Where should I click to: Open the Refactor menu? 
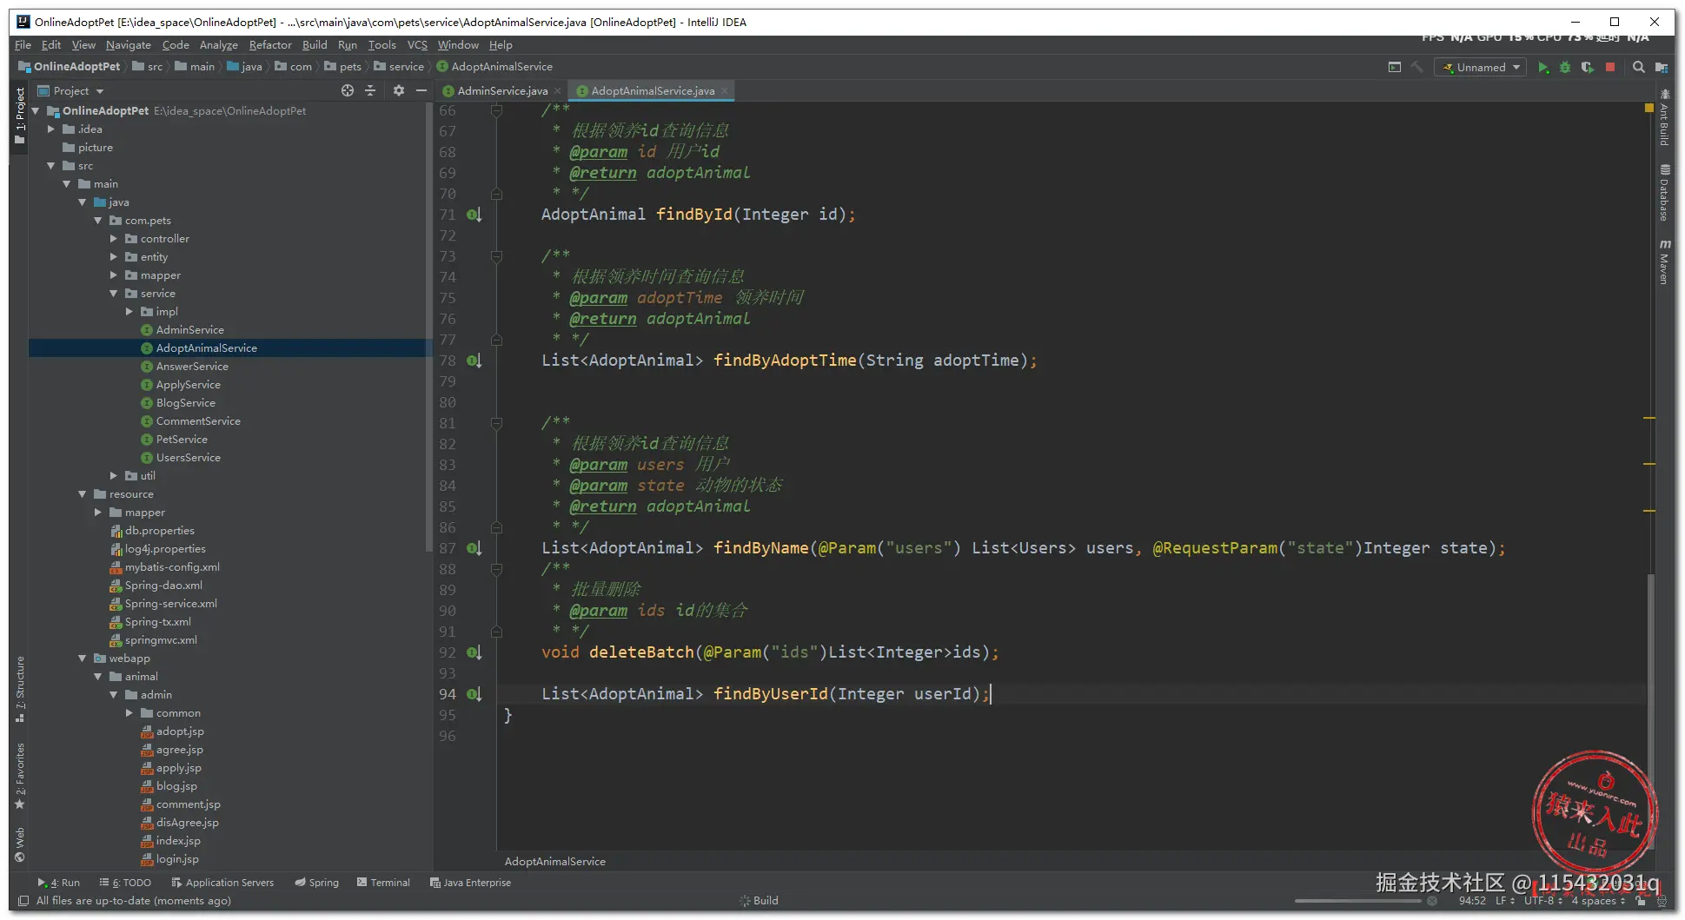tap(269, 45)
